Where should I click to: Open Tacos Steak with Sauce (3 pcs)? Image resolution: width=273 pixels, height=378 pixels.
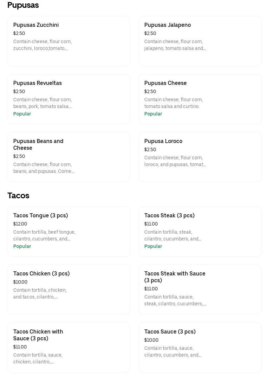(x=200, y=289)
